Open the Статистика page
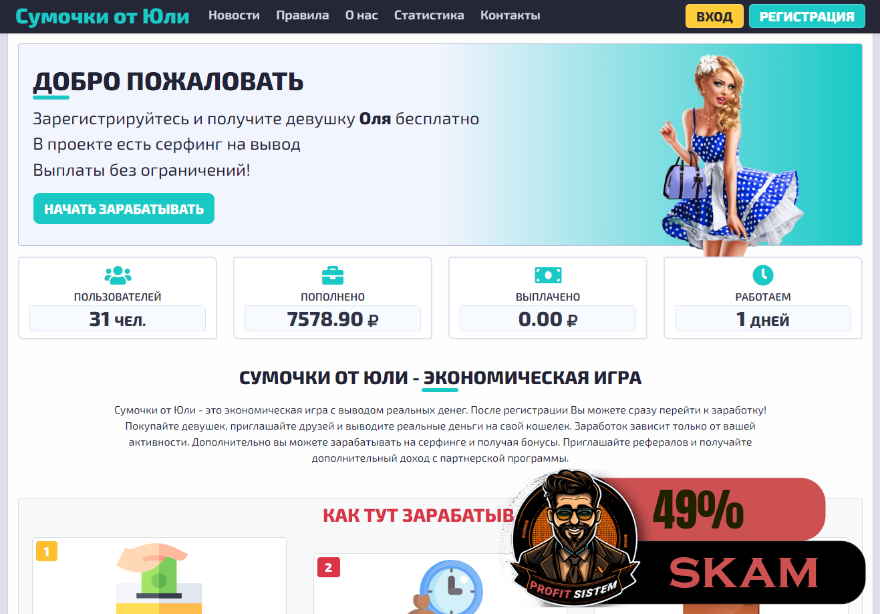 click(x=429, y=15)
